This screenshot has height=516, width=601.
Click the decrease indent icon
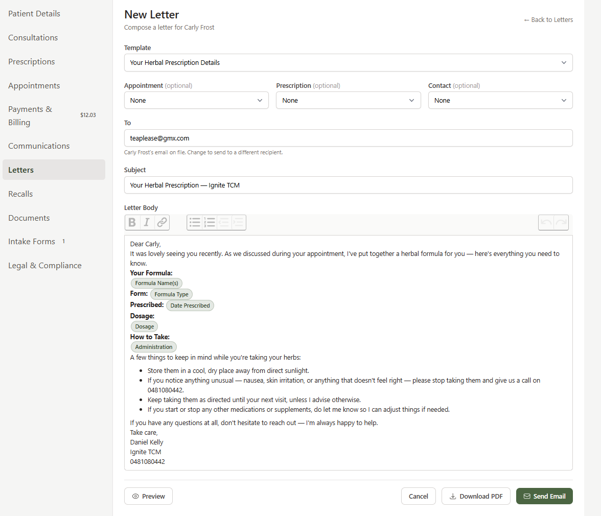coord(224,222)
